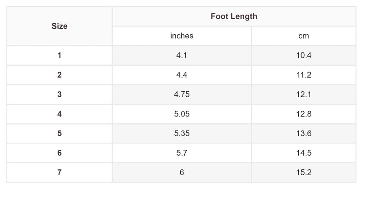Click size 6 row label
The image size is (366, 199).
(x=59, y=153)
